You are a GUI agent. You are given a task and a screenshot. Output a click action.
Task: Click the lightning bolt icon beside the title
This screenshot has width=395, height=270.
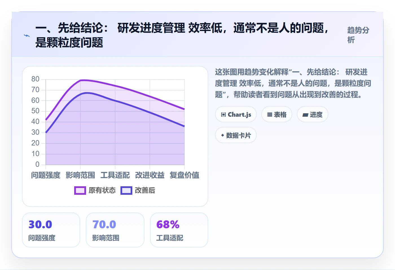tap(27, 36)
